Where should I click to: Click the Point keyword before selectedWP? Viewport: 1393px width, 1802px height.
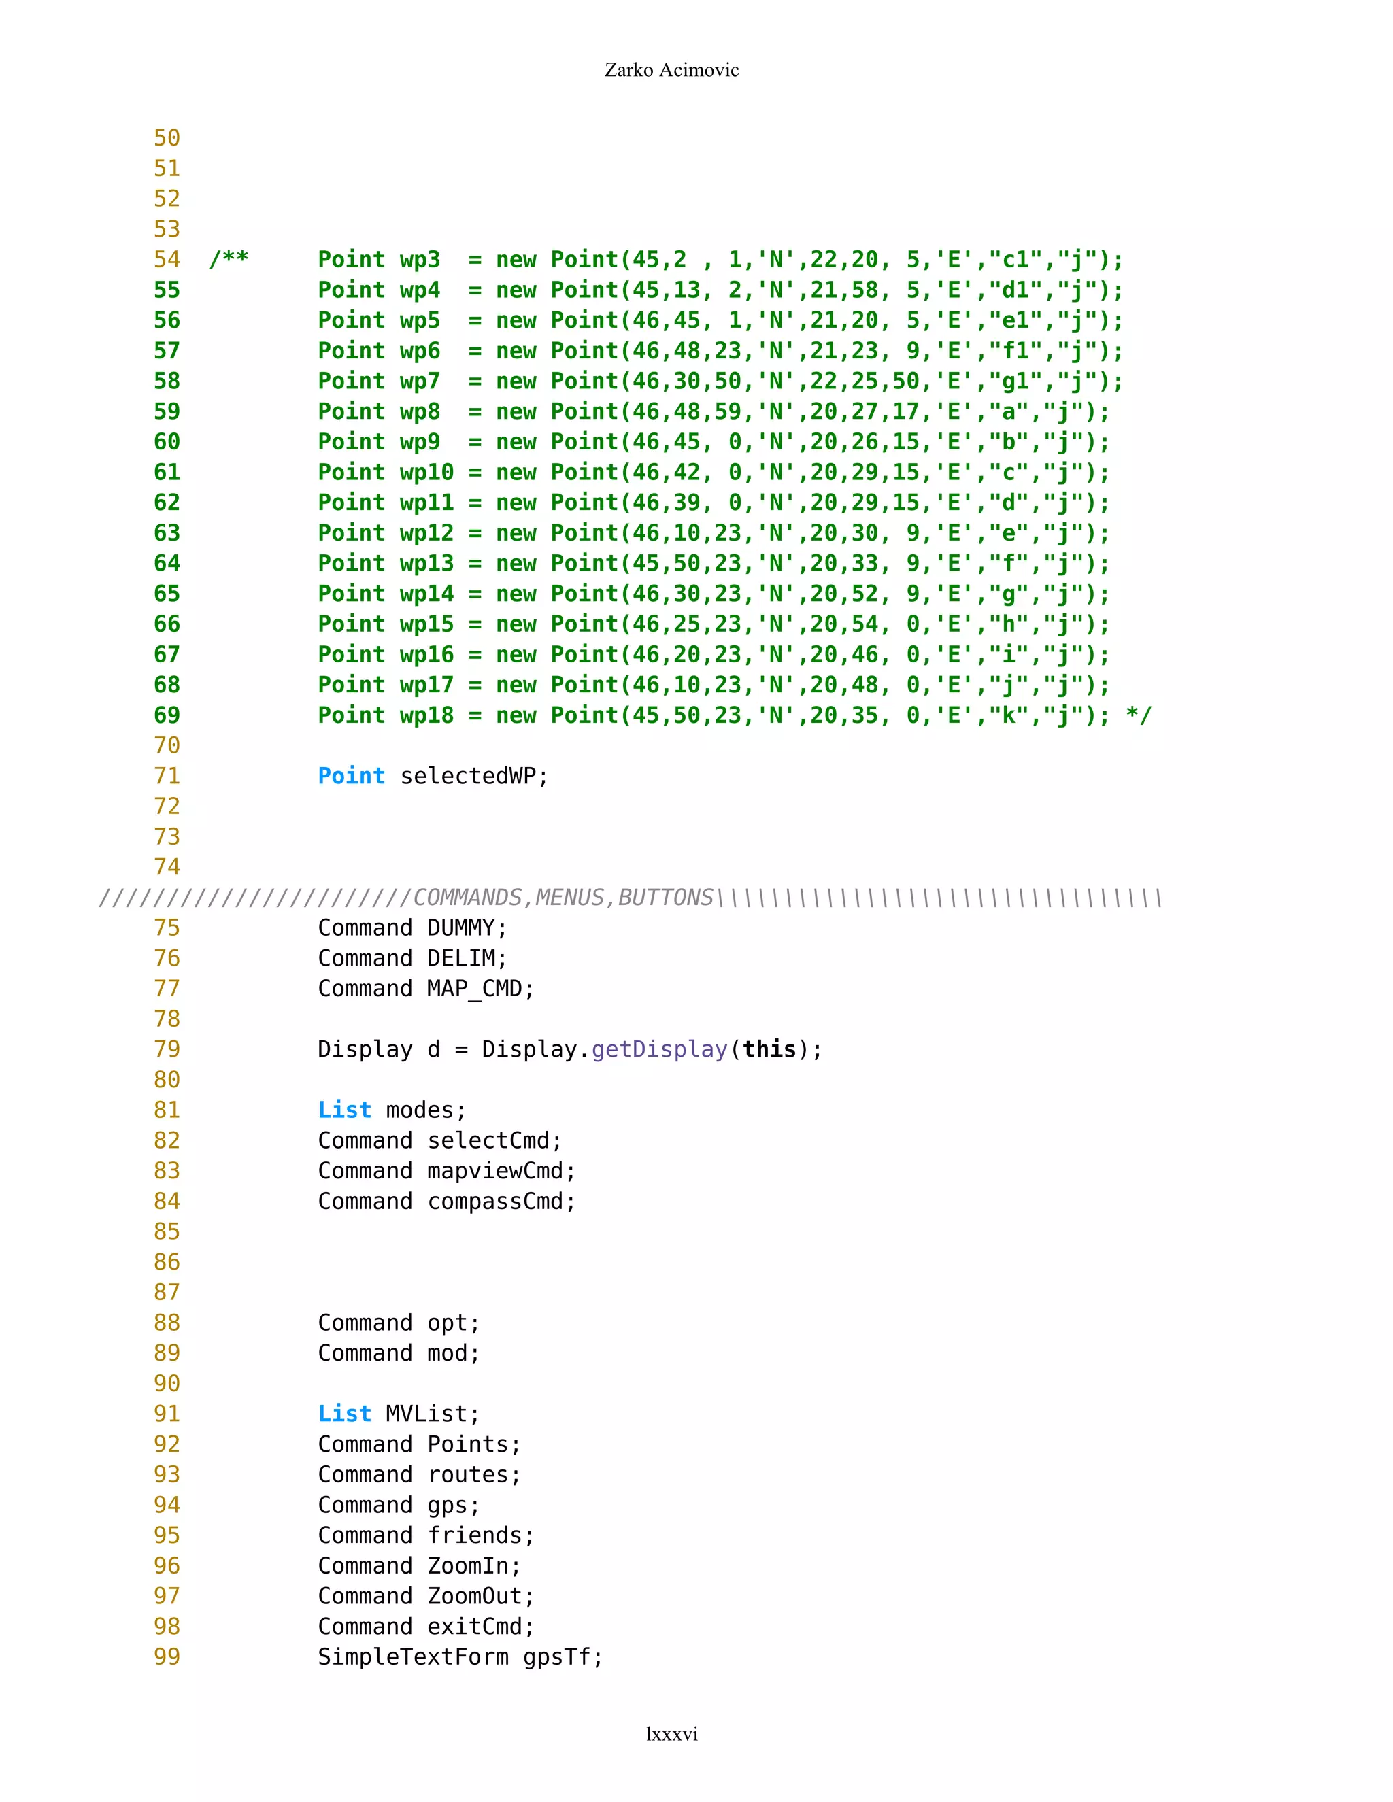pos(351,777)
